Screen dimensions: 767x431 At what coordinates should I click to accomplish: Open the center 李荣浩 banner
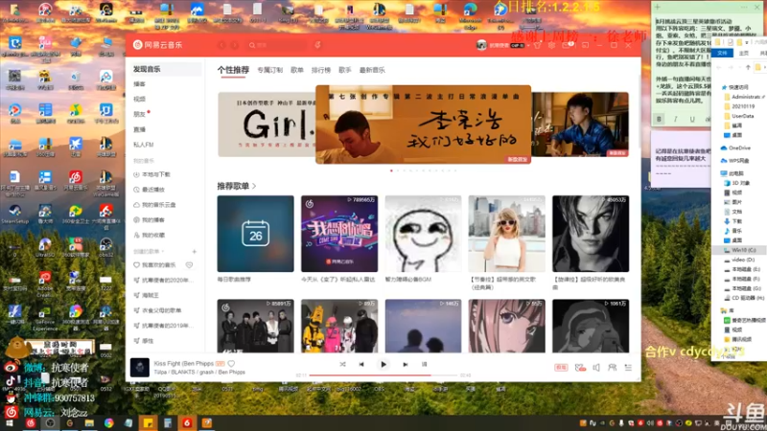coord(423,125)
